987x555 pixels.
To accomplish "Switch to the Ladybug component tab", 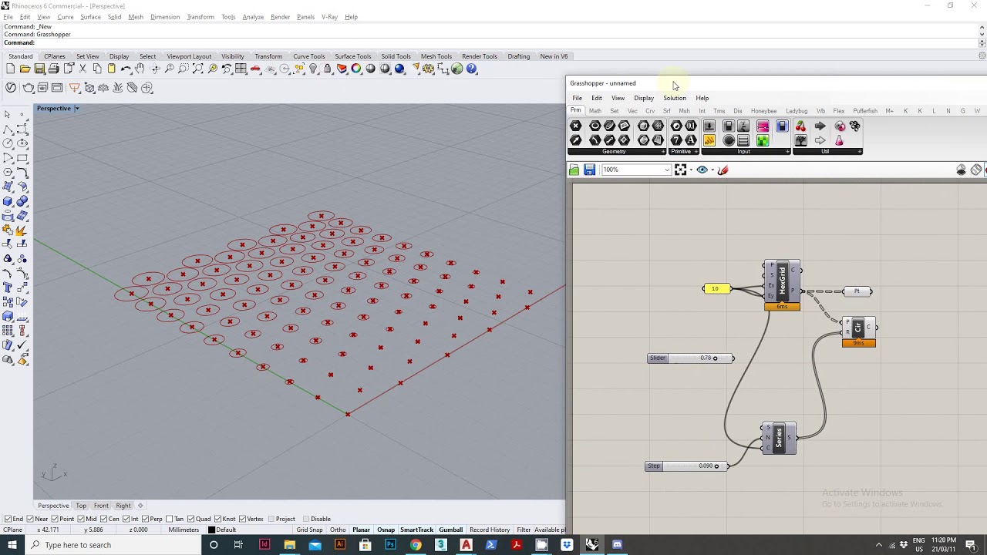I will (x=797, y=111).
